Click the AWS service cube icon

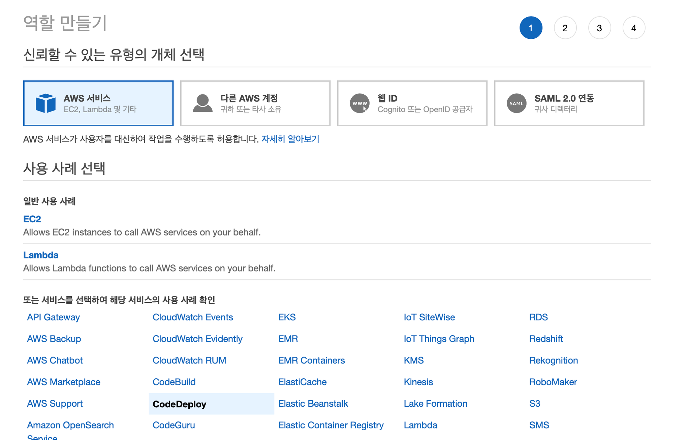(45, 103)
